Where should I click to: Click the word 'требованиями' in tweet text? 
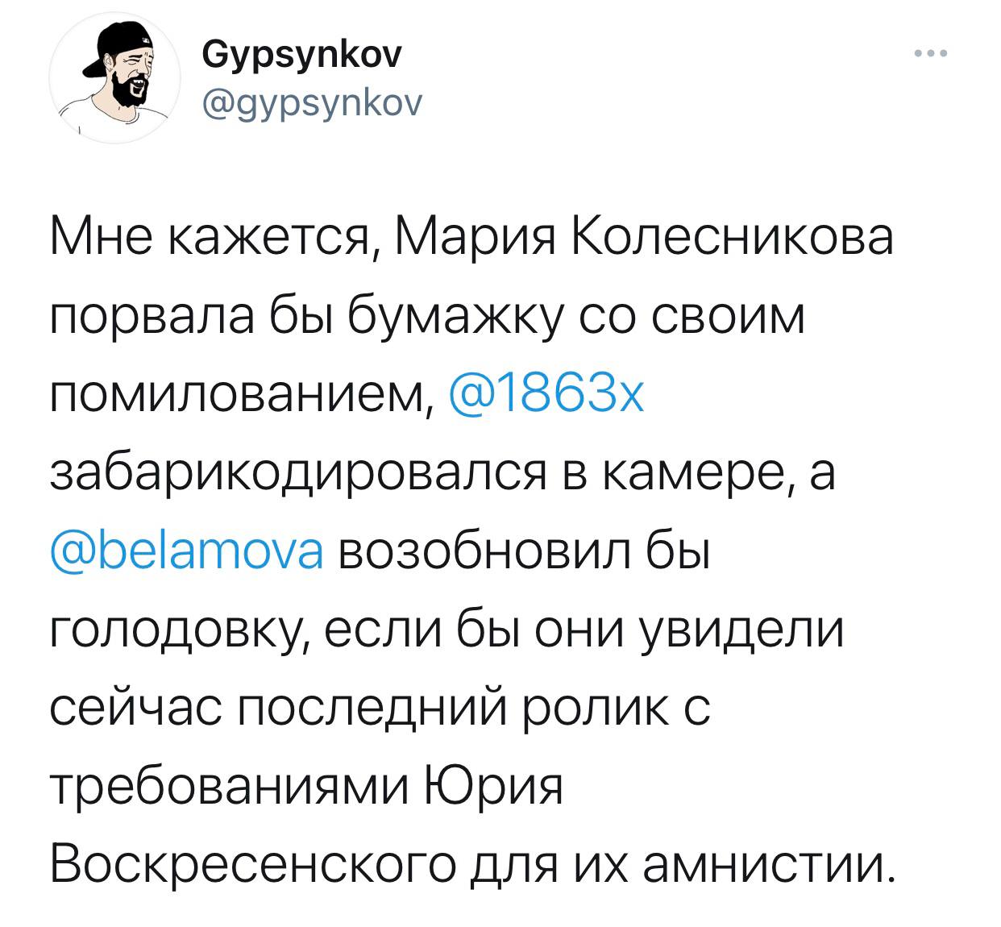click(230, 788)
